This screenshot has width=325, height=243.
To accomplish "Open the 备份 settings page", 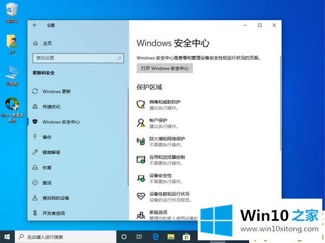I will (x=47, y=137).
